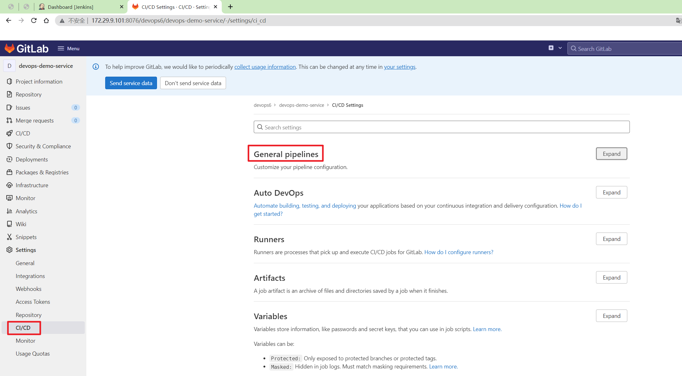Expand the Auto DevOps section
682x376 pixels.
click(x=611, y=192)
